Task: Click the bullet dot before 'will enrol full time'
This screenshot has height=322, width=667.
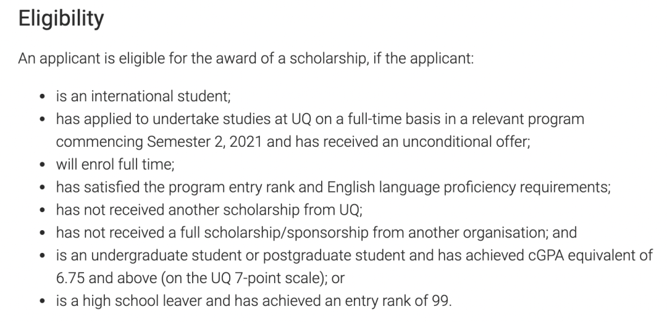Action: (x=42, y=165)
